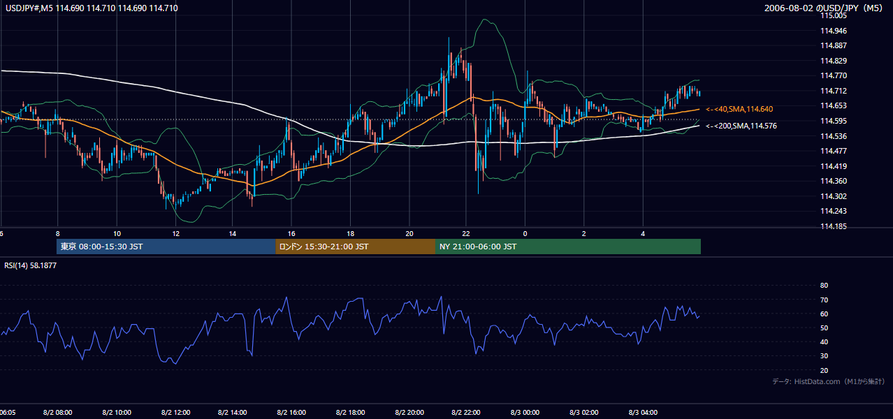The width and height of the screenshot is (893, 419).
Task: Click price axis label 114.536
Action: 834,136
